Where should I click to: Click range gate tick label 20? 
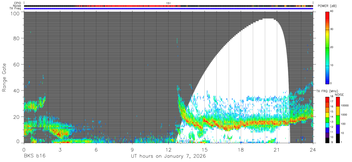click(17, 117)
